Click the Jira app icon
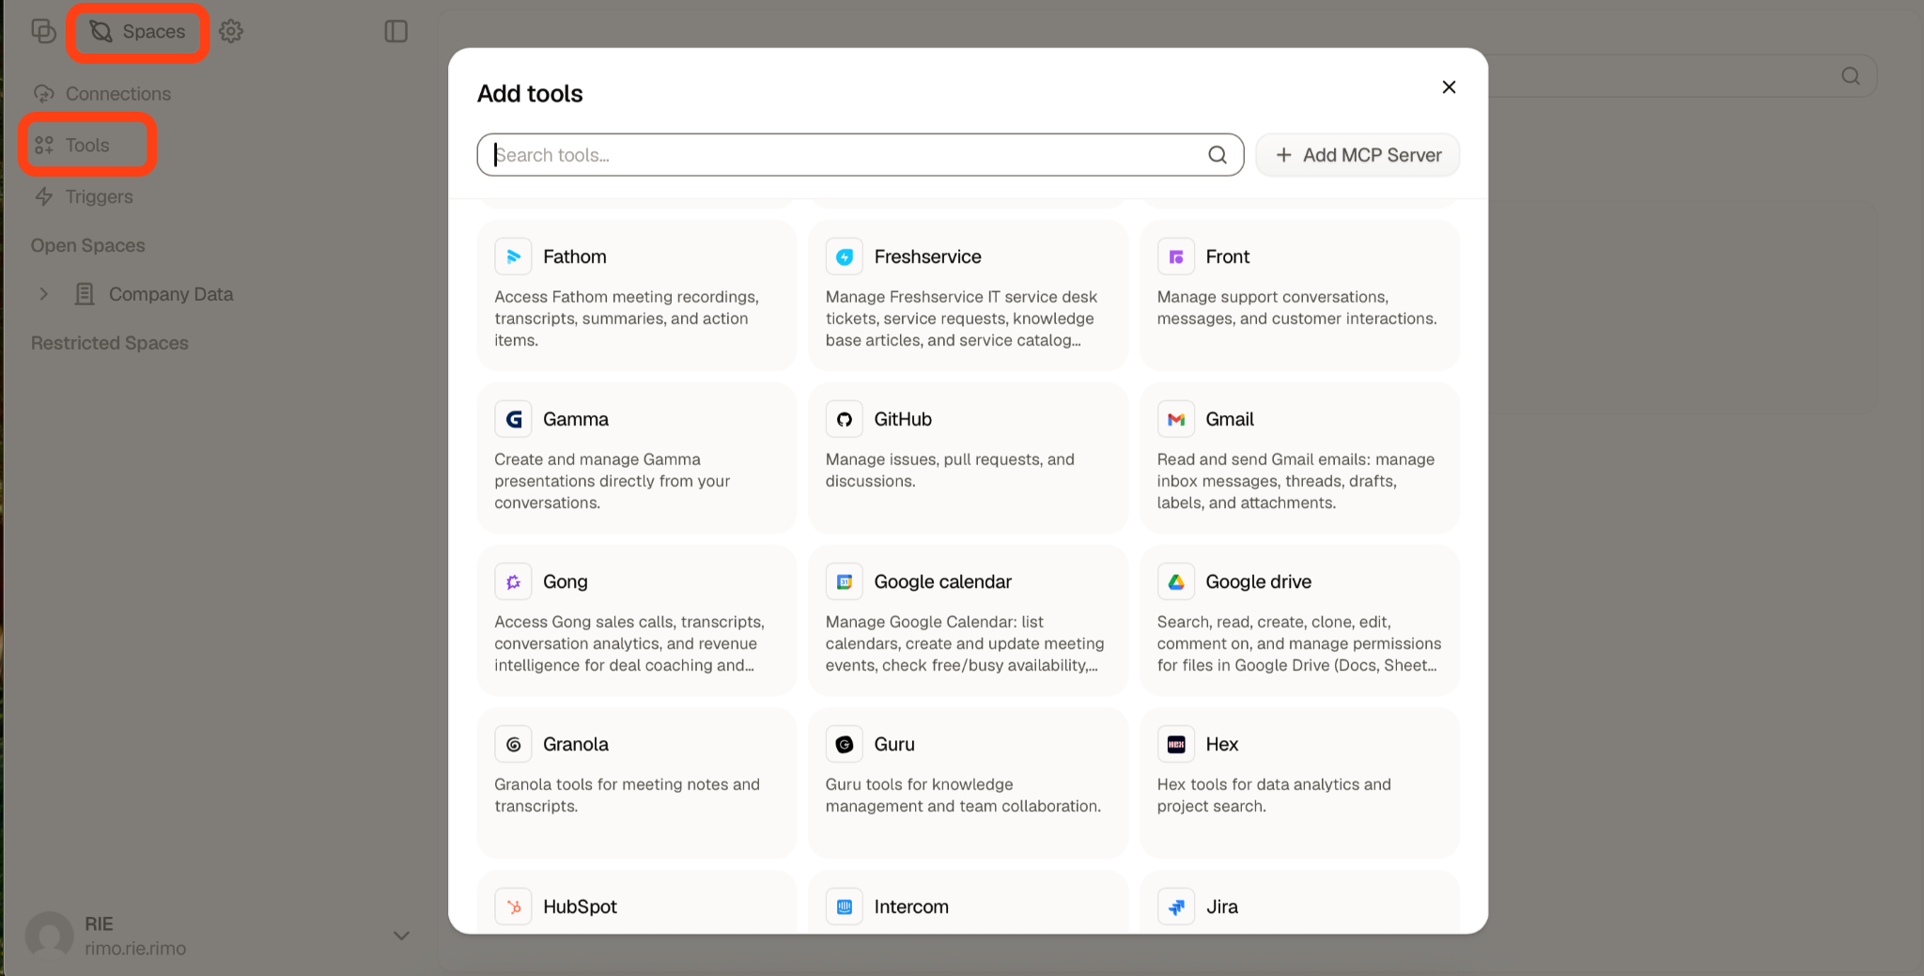 (x=1176, y=906)
